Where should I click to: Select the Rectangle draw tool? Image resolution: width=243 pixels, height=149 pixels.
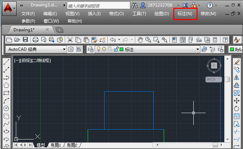(6, 93)
